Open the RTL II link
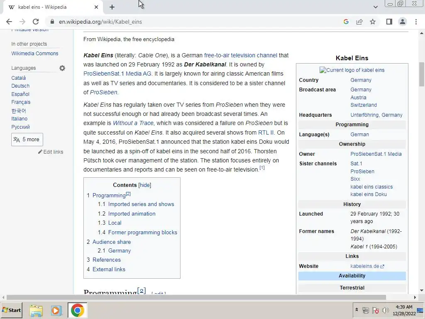 [x=266, y=133]
